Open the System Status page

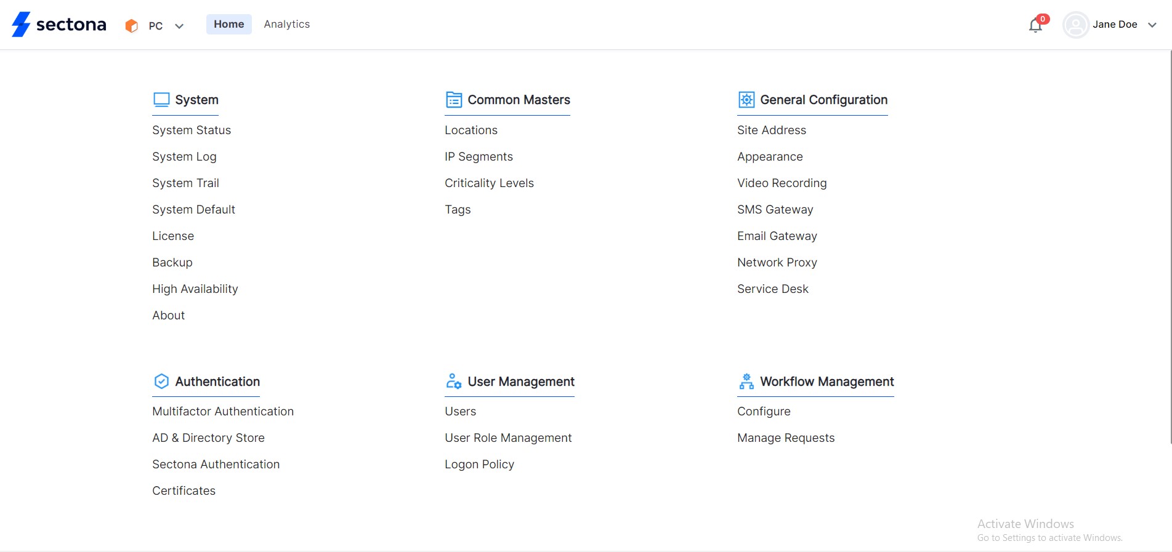tap(192, 130)
